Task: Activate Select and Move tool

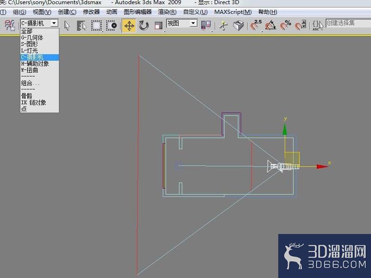Action: 129,25
